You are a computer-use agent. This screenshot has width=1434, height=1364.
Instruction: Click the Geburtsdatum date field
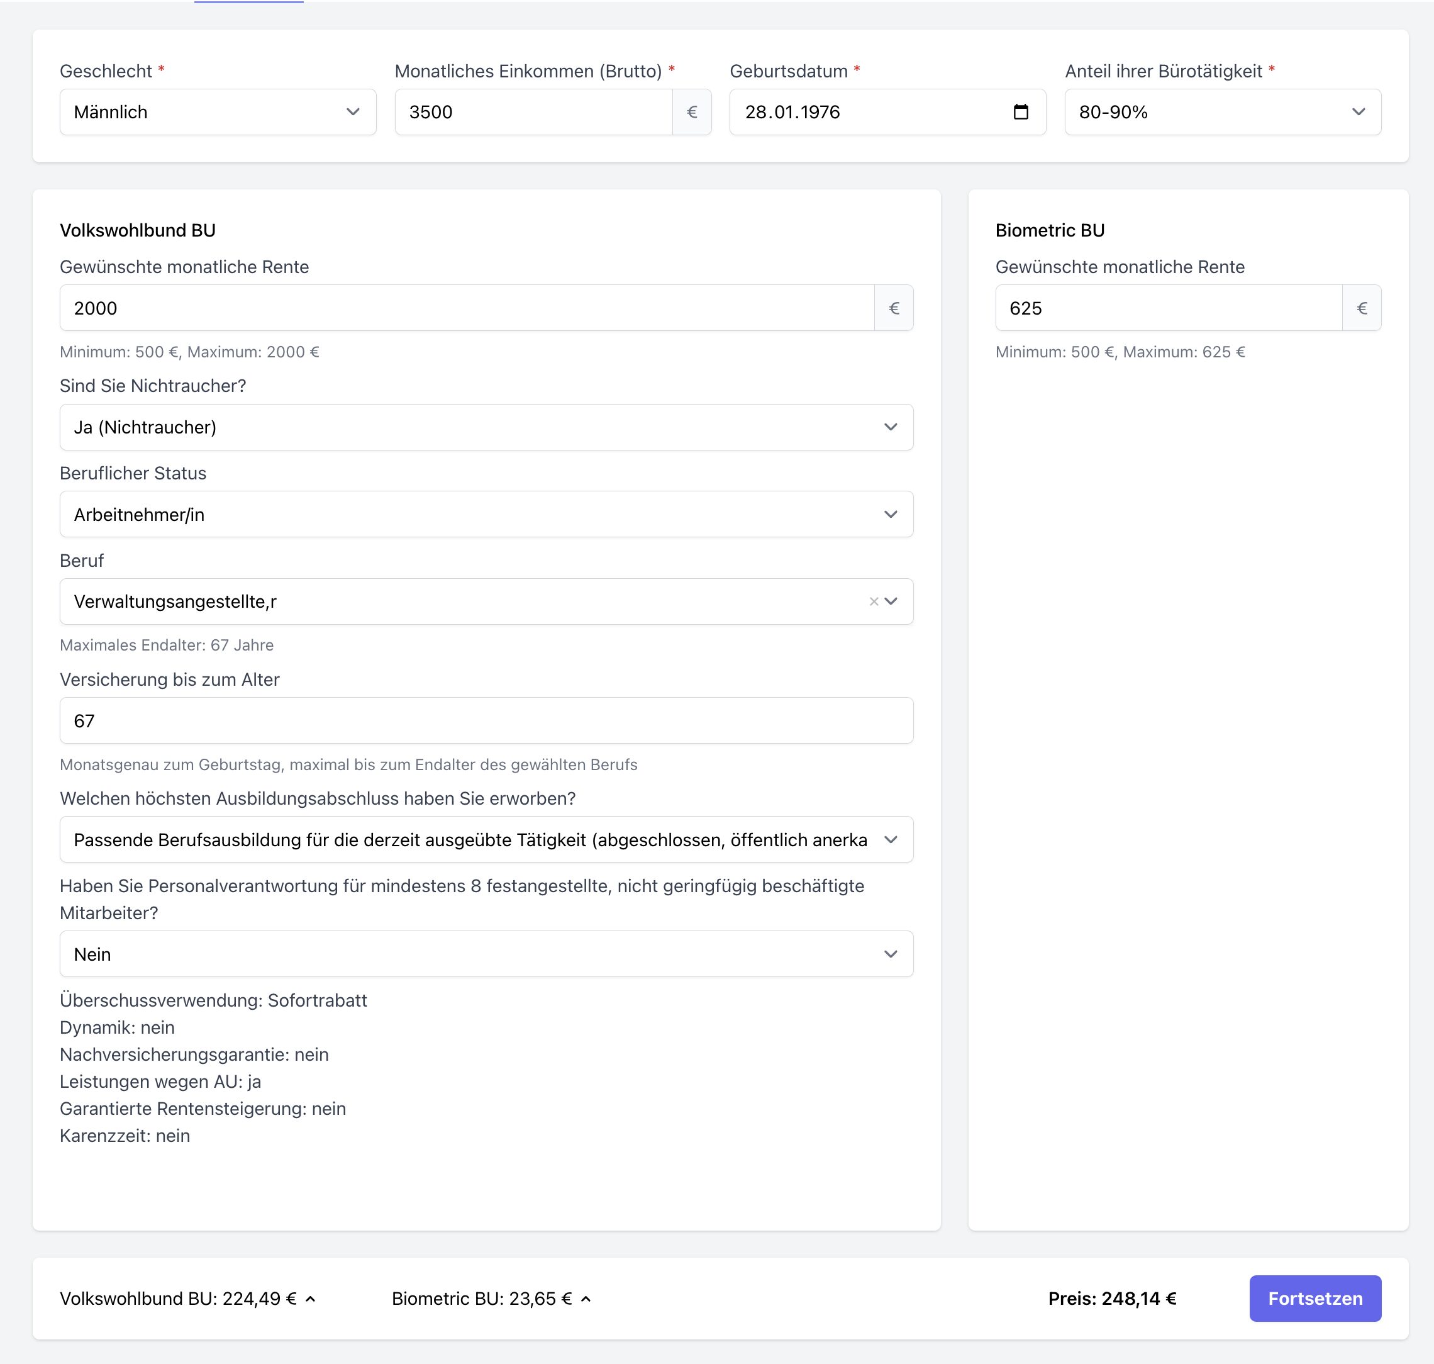click(887, 112)
